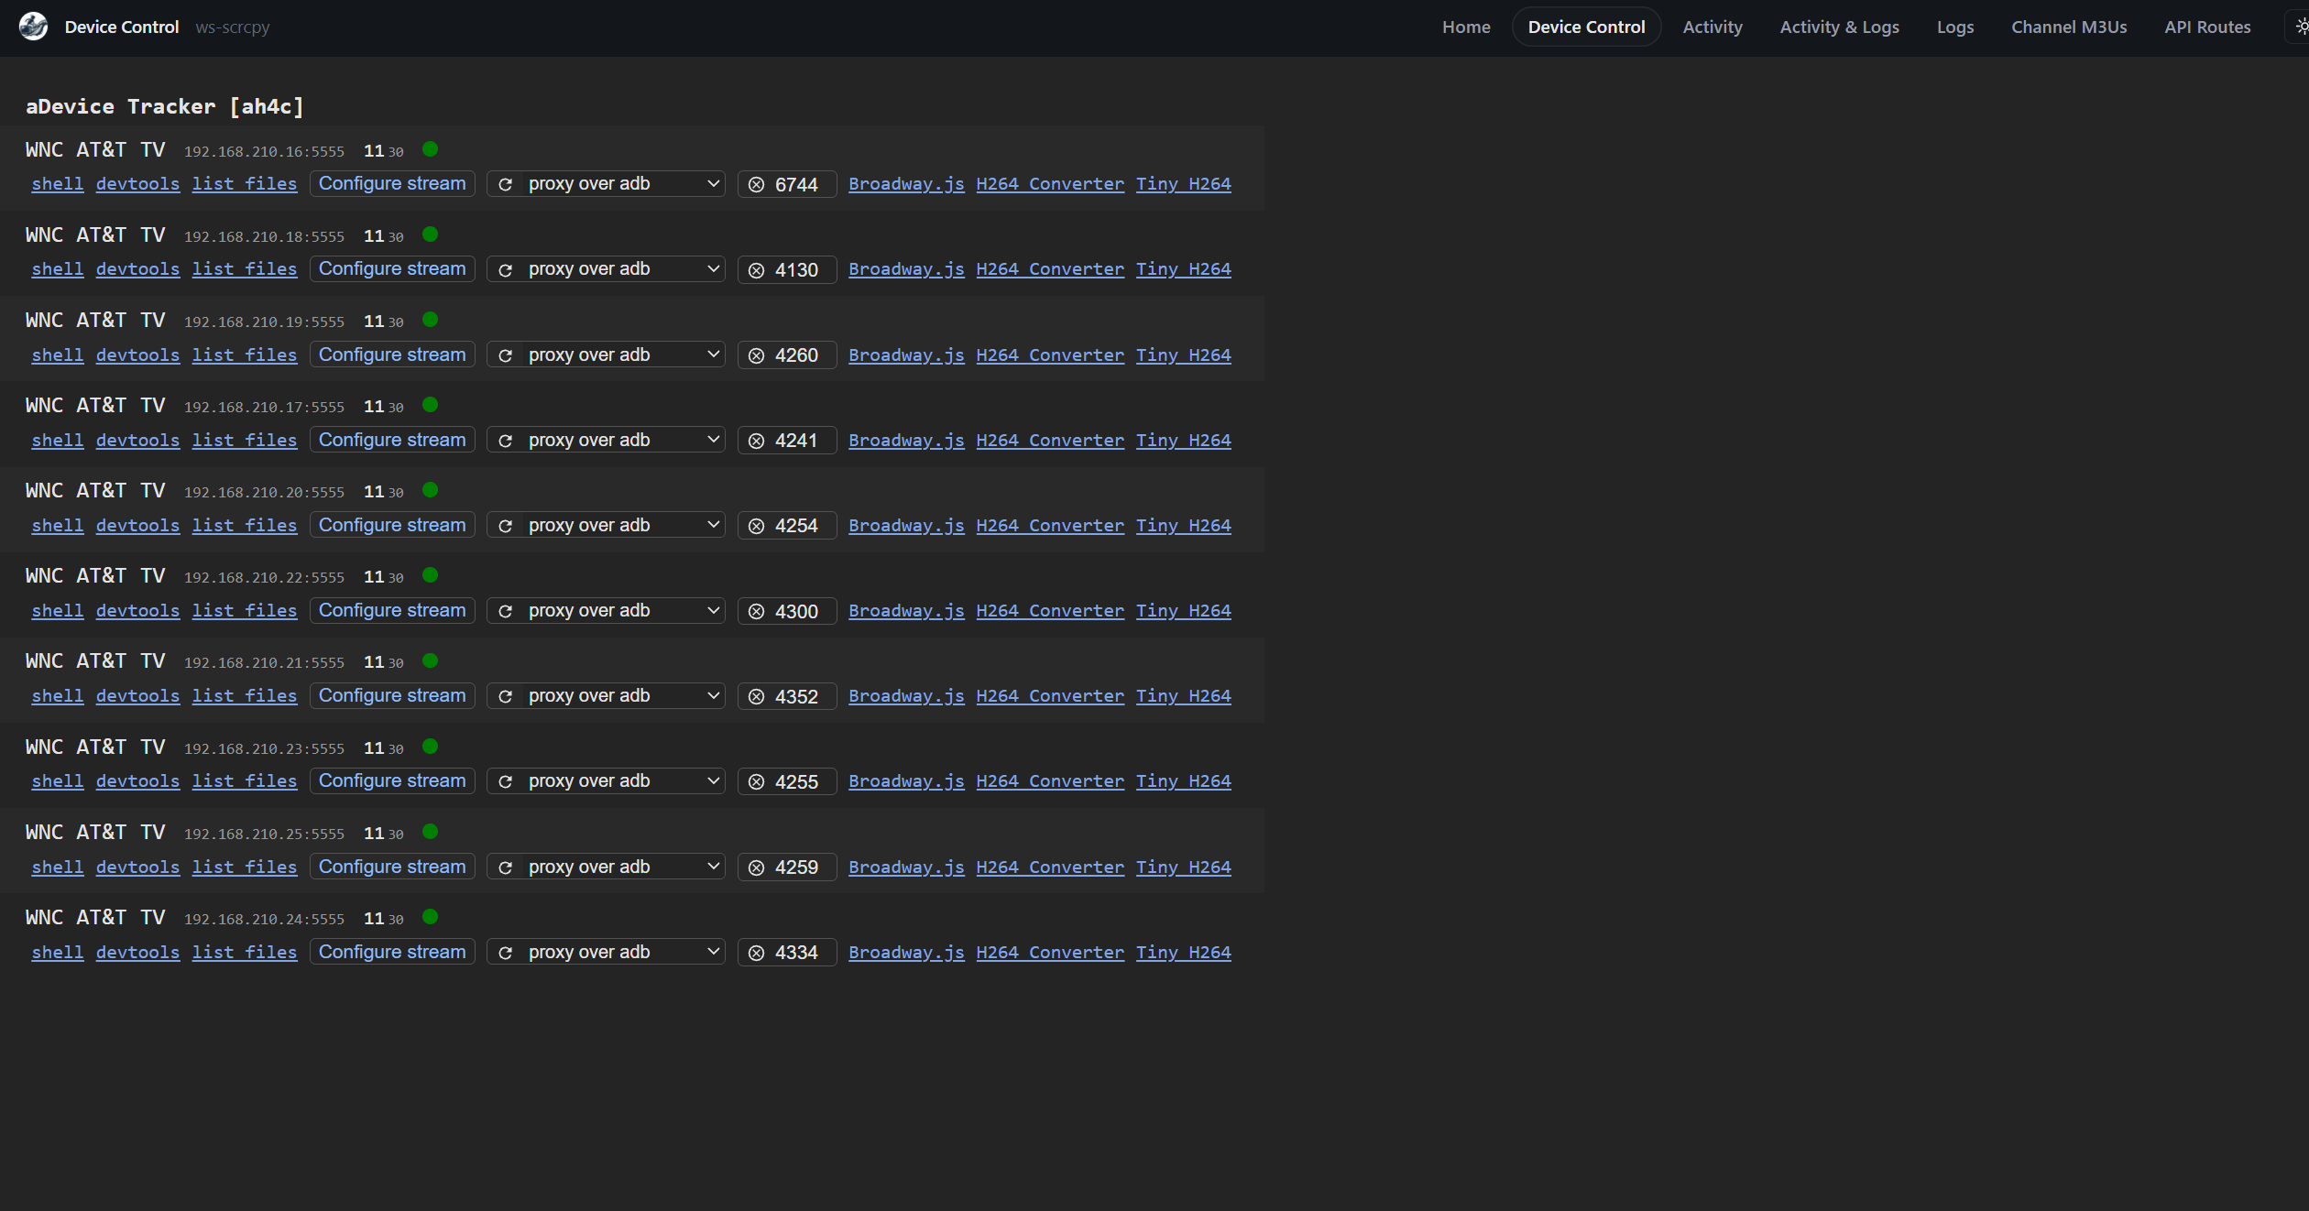Viewport: 2309px width, 1211px height.
Task: Click refresh icon for device 192.168.210.19
Action: pos(505,355)
